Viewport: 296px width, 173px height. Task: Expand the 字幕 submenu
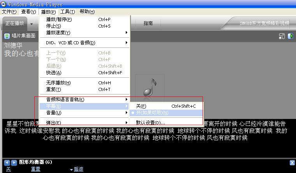85,106
